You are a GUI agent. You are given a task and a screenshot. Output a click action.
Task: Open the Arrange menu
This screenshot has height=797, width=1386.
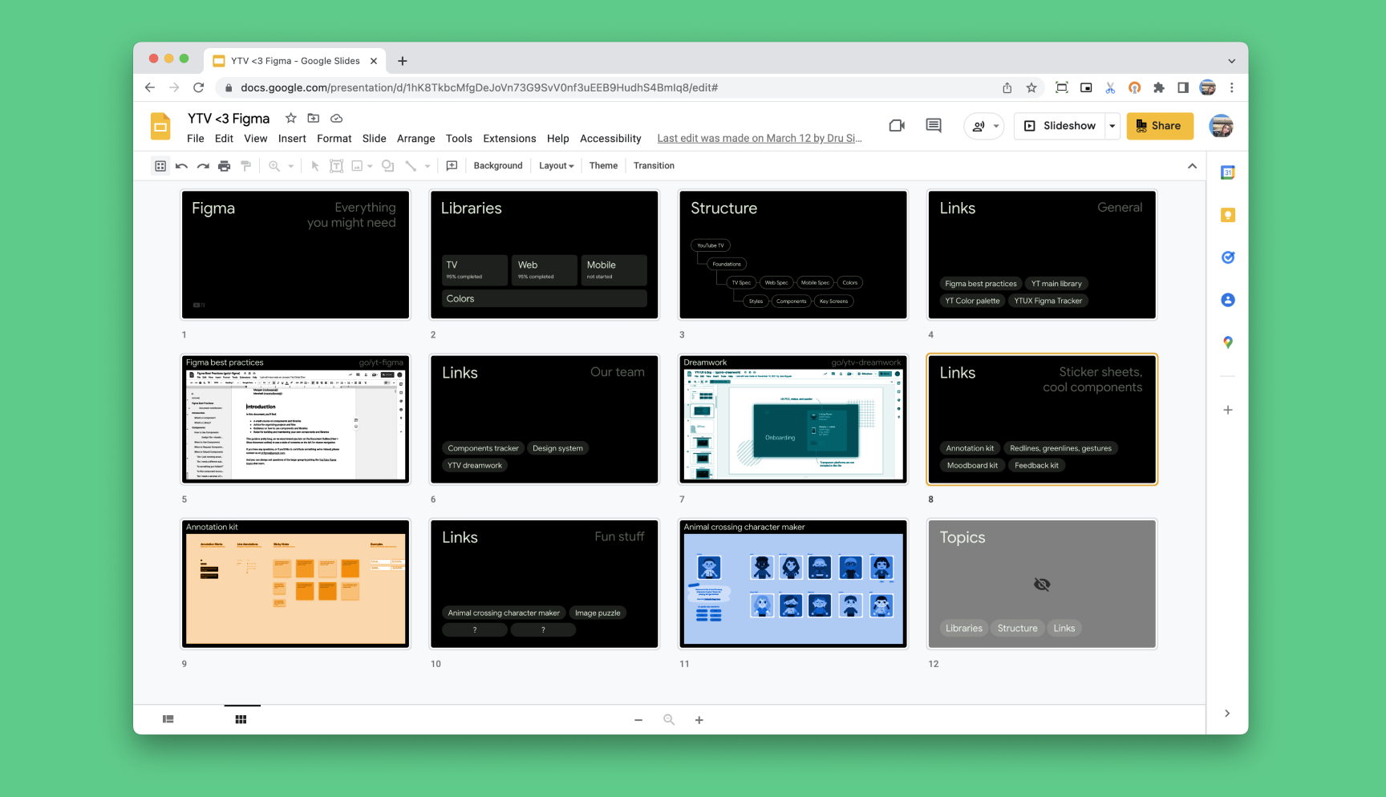click(415, 139)
